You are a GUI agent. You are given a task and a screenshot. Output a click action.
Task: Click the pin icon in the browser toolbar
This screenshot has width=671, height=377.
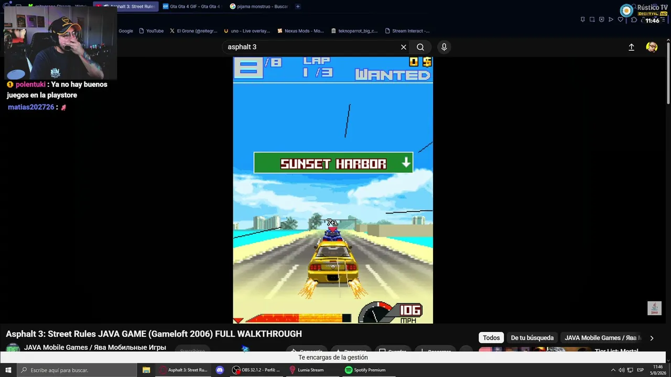tap(582, 19)
